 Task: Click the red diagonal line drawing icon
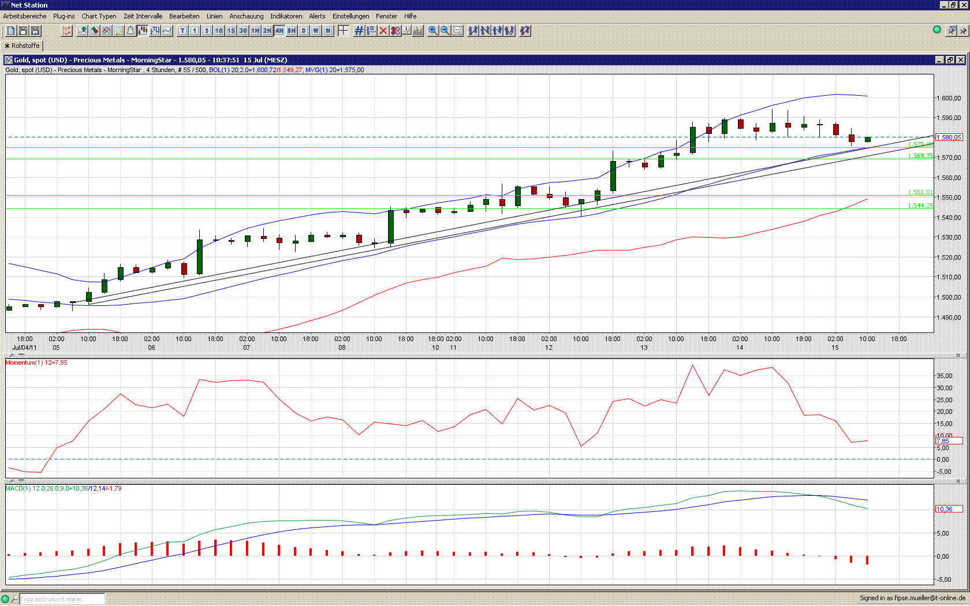525,31
